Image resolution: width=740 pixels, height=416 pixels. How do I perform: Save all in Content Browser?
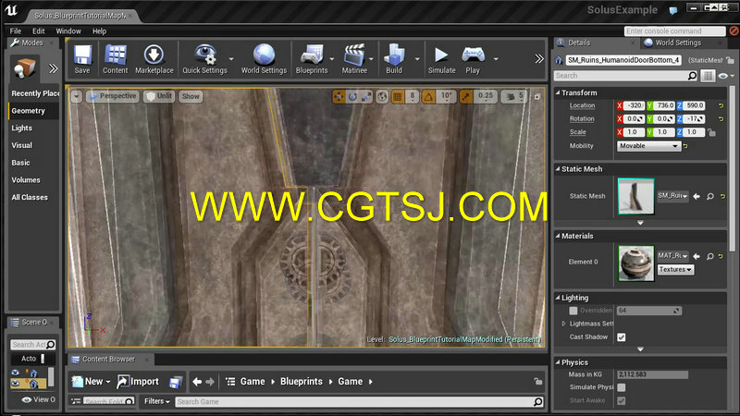tap(176, 382)
